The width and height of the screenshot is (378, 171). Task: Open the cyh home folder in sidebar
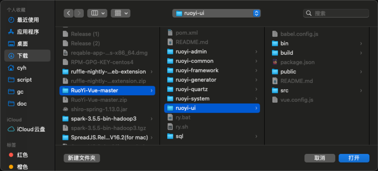27,68
